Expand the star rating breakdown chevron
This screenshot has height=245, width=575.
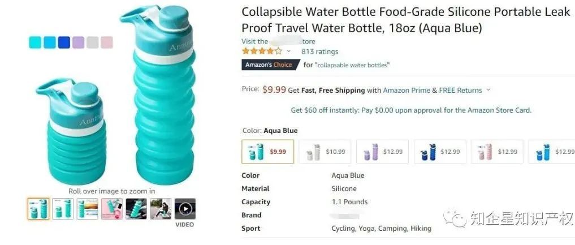pos(289,51)
